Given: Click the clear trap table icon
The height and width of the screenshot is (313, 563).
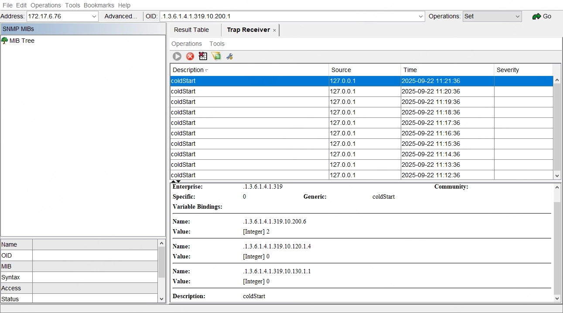Looking at the screenshot, I should pos(203,56).
